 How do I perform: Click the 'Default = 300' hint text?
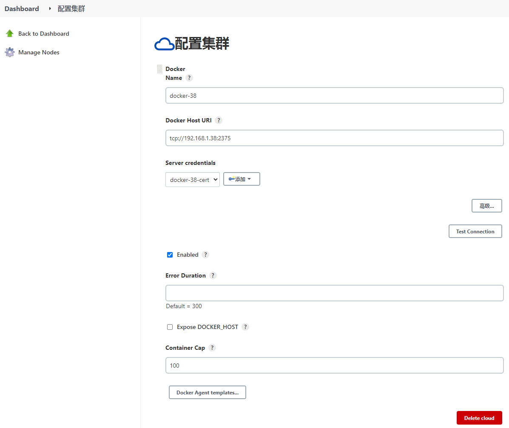pos(184,306)
